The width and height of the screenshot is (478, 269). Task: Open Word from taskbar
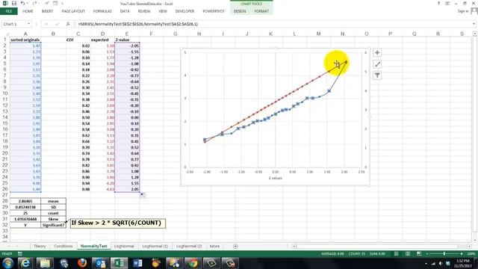[137, 263]
